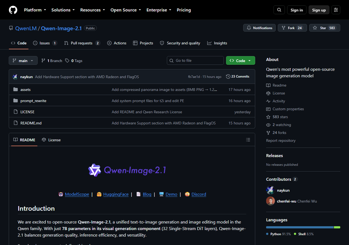349x245 pixels.
Task: Expand the Enterprise menu
Action: pyautogui.click(x=159, y=10)
